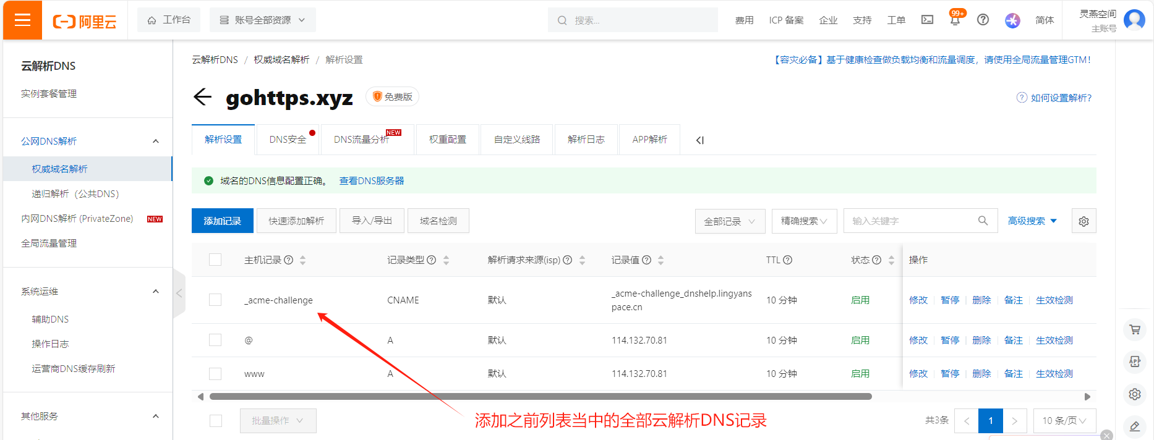Select all records via header checkbox

tap(215, 260)
